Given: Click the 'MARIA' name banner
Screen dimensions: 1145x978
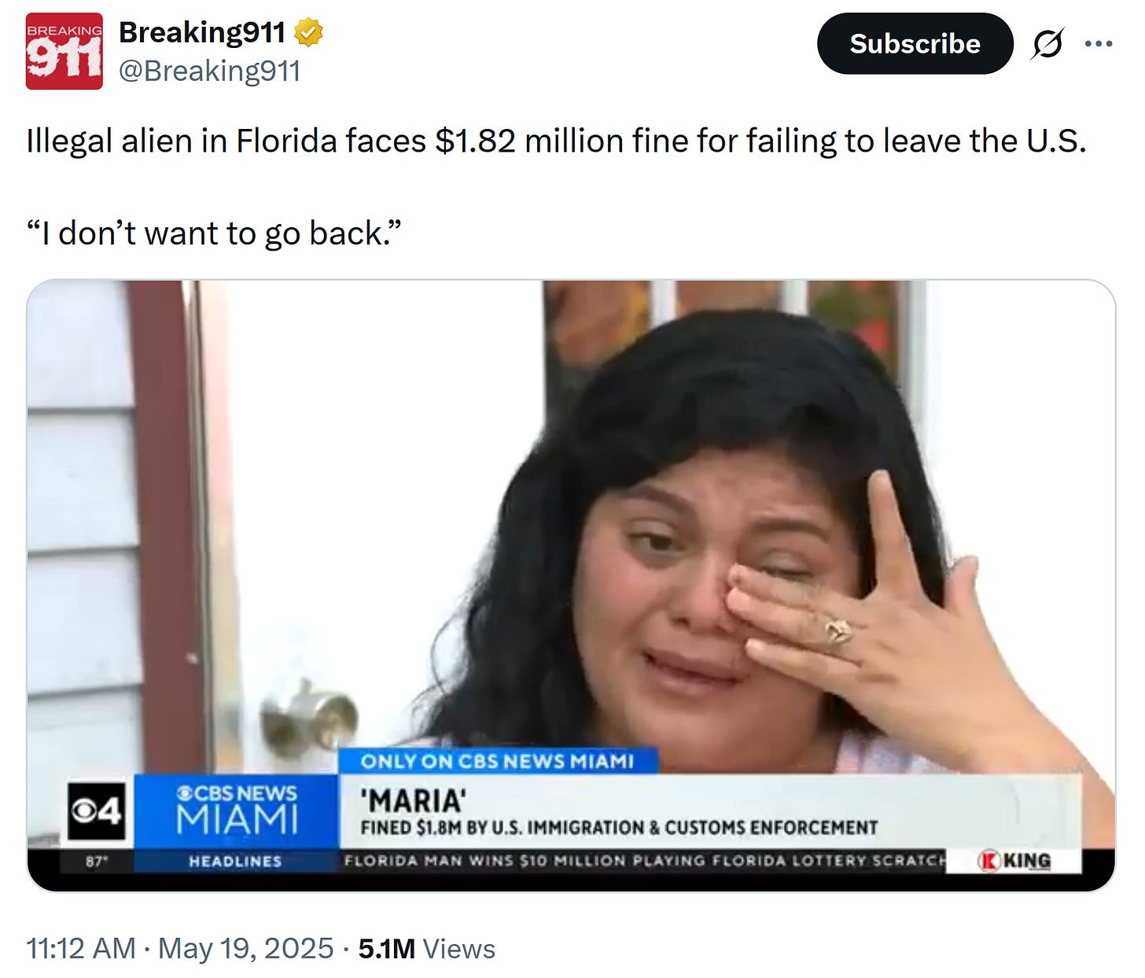Looking at the screenshot, I should pos(414,801).
